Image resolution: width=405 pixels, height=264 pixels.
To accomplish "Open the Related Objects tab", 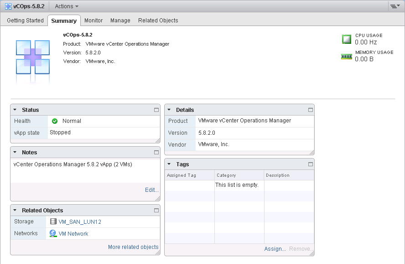I will point(158,21).
